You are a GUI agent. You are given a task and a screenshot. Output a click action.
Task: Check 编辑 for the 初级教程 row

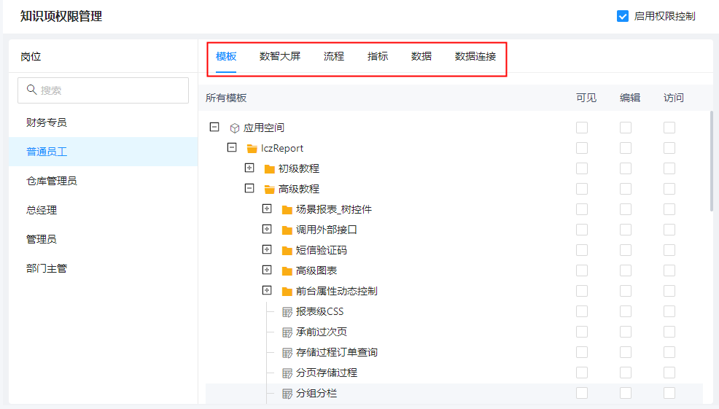(626, 168)
